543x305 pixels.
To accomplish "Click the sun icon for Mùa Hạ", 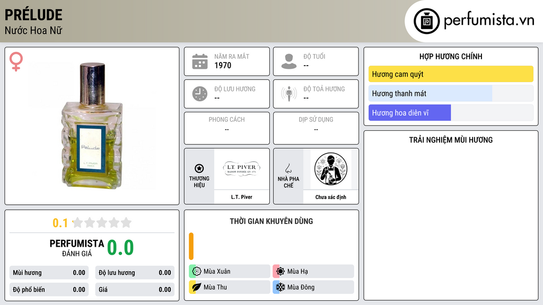I will click(x=281, y=271).
